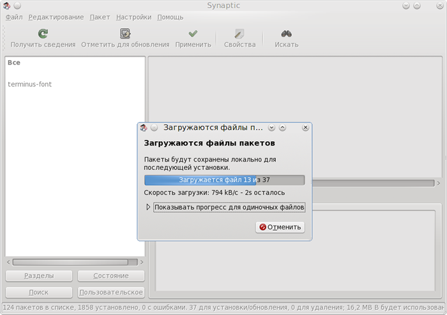The height and width of the screenshot is (315, 447).
Task: Click the Получить сведения reload icon
Action: 43,34
